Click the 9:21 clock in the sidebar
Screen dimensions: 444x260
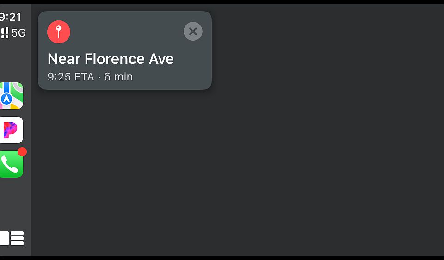[11, 17]
